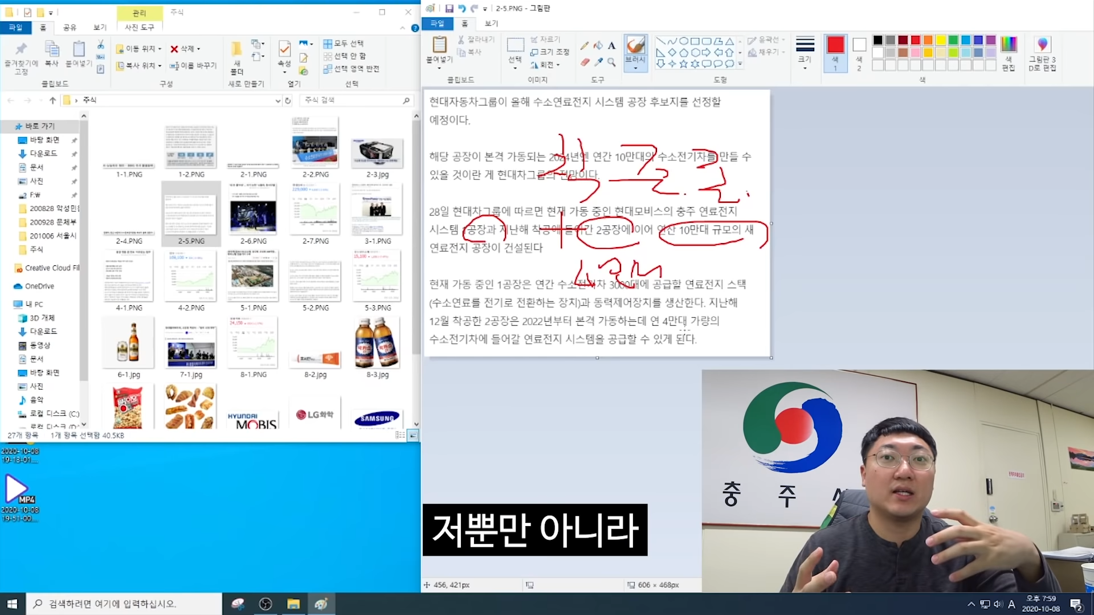
Task: Pick black swatch in Paint palette
Action: tap(877, 40)
